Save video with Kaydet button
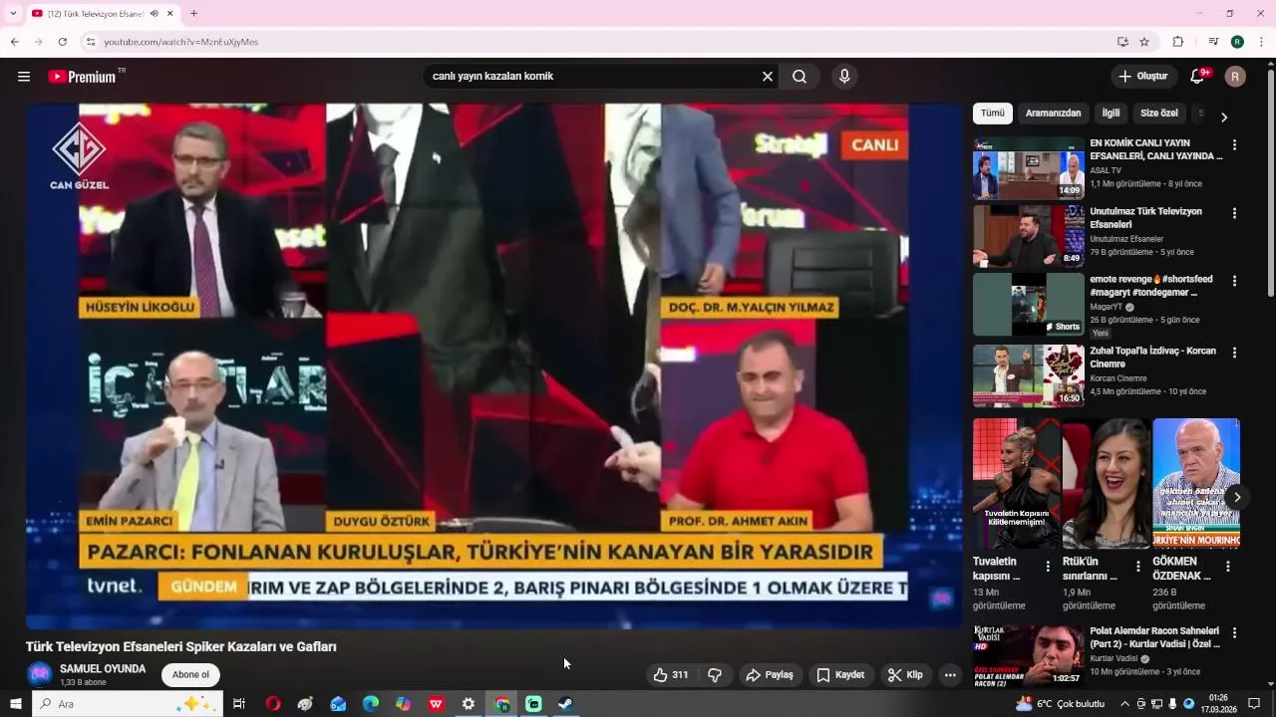This screenshot has width=1276, height=717. click(840, 675)
